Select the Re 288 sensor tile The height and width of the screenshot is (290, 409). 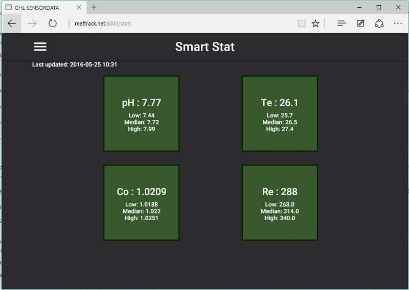click(280, 203)
